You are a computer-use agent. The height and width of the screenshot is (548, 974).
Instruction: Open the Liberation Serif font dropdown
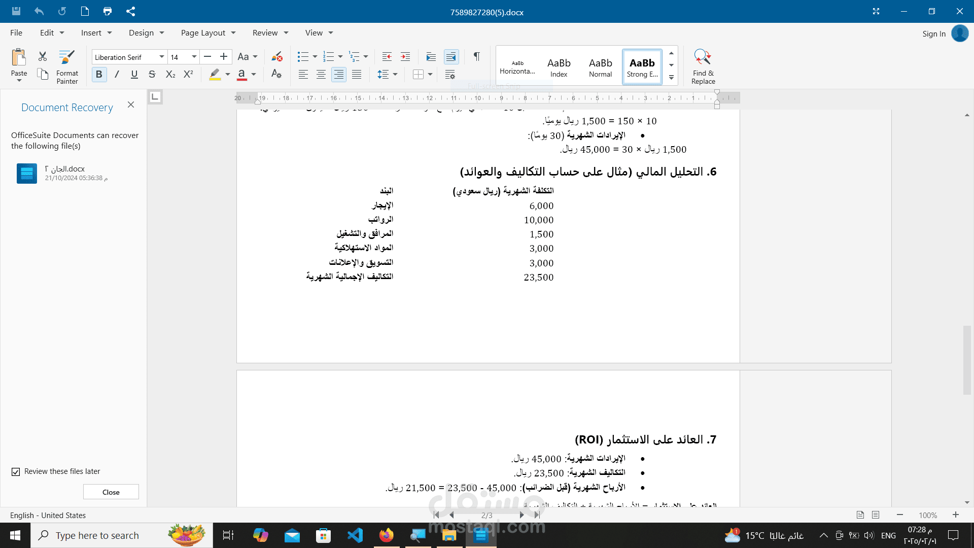(162, 57)
